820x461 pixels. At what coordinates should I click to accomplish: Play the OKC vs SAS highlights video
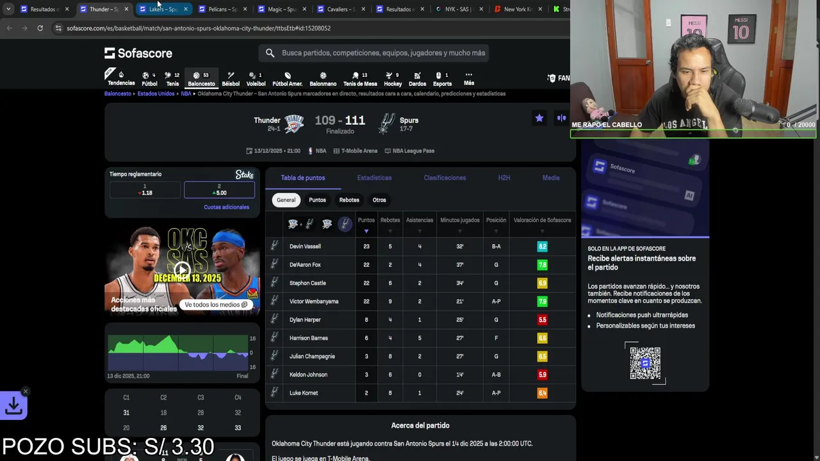point(183,270)
